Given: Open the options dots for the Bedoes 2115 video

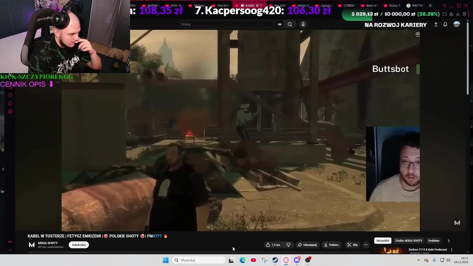Looking at the screenshot, I should coord(452,250).
